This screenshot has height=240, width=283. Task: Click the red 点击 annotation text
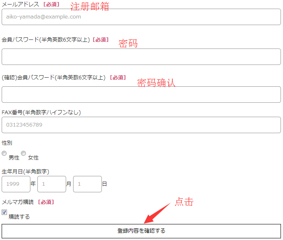184,202
